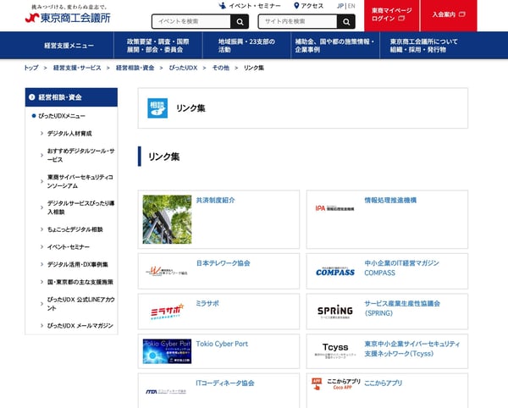The height and width of the screenshot is (408, 508).
Task: Expand the デジタル活用・DX事例集 sidebar item
Action: click(77, 264)
